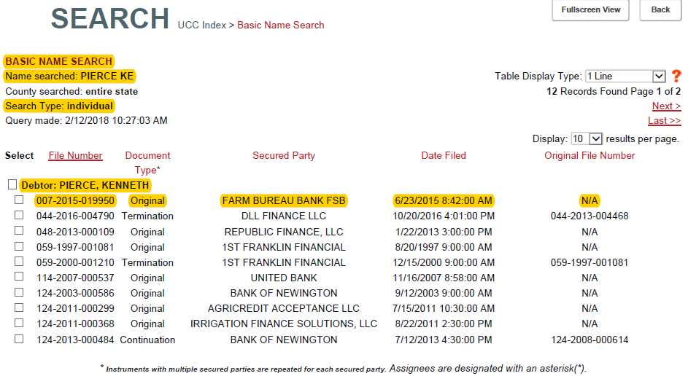Click the UCC Index breadcrumb

pos(201,26)
